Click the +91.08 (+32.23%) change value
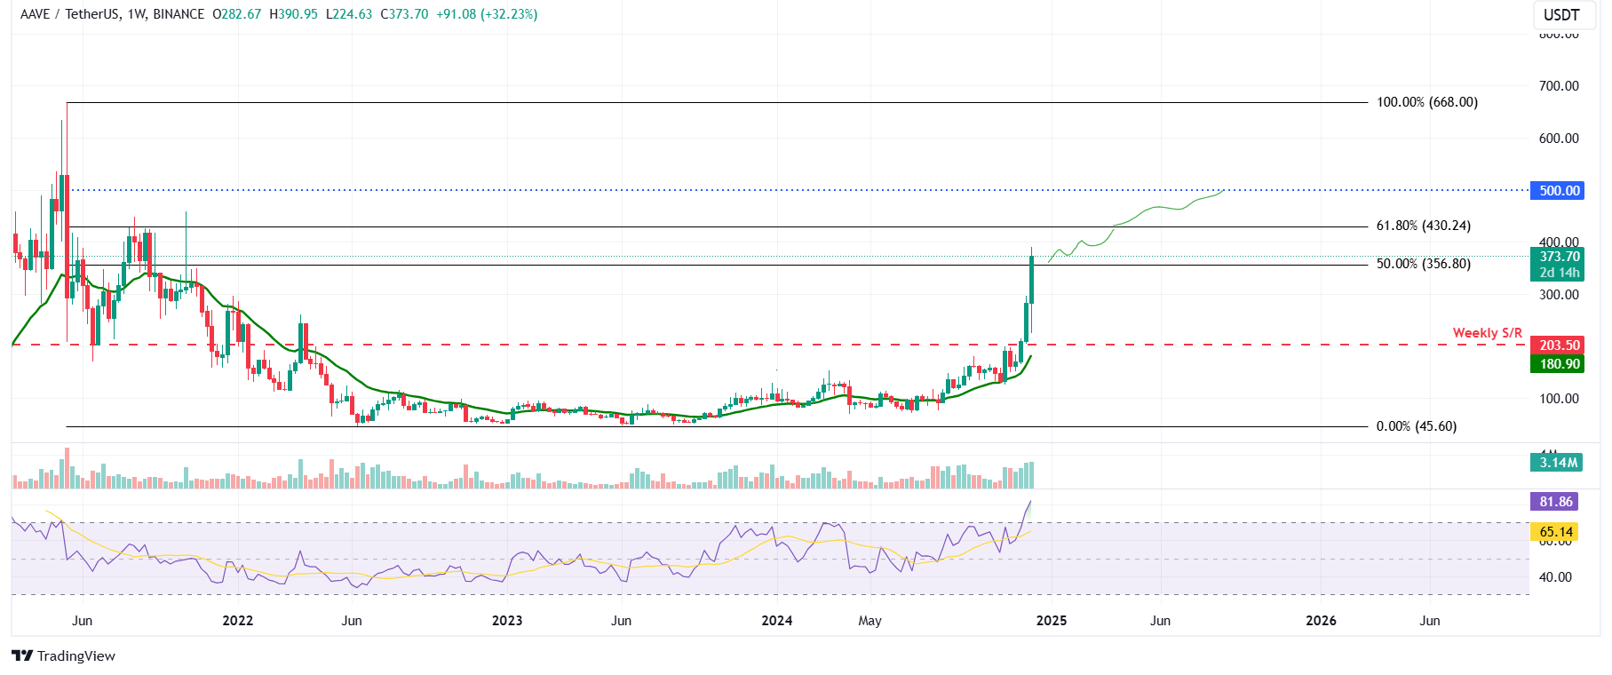Viewport: 1612px width, 675px height. 487,14
